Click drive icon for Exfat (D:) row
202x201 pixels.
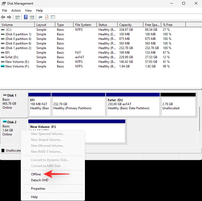pos(3,57)
